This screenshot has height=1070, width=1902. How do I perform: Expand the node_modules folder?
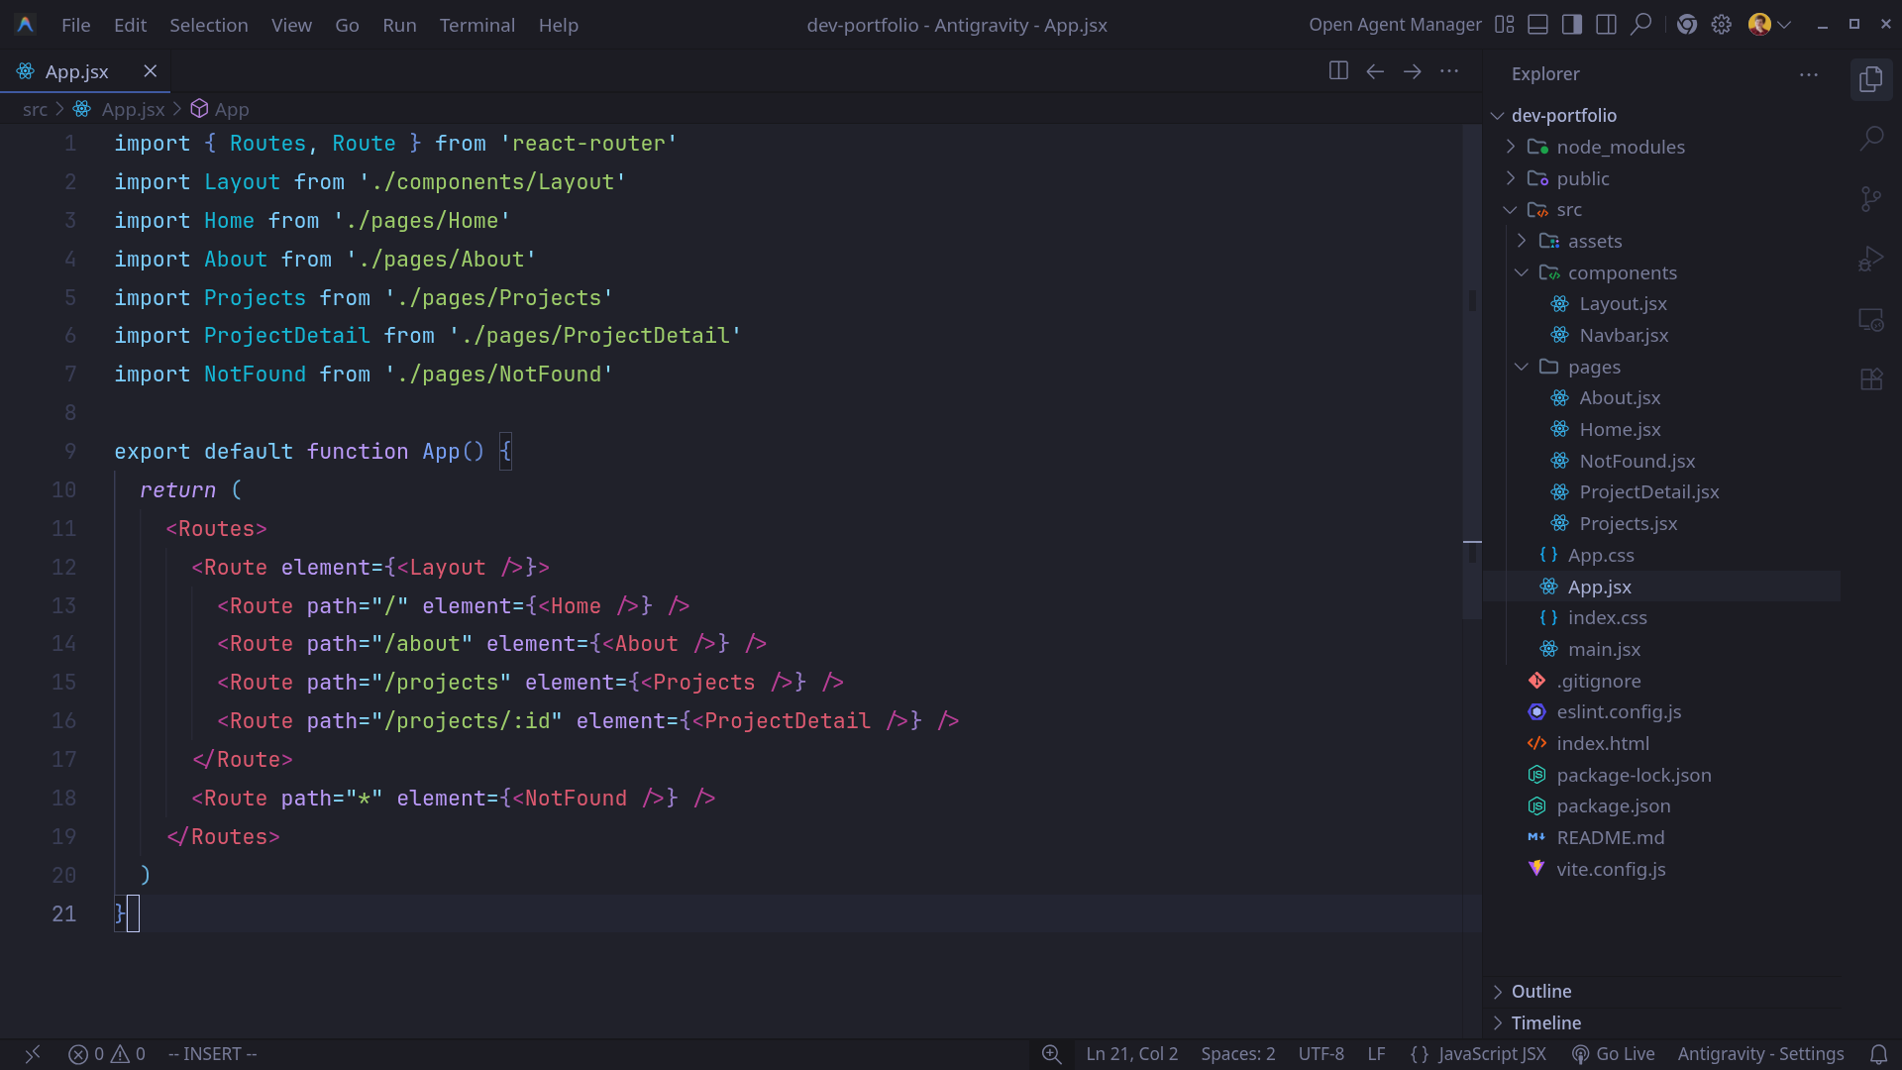(1620, 147)
